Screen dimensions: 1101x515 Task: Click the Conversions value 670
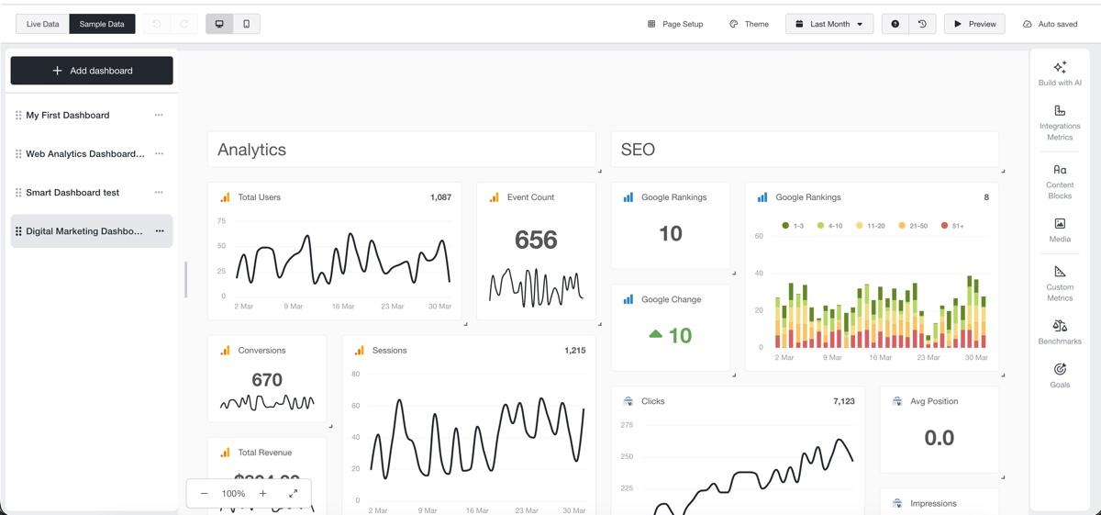(x=267, y=380)
